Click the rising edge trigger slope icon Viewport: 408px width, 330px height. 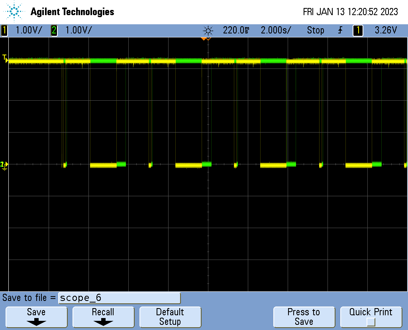(x=340, y=30)
